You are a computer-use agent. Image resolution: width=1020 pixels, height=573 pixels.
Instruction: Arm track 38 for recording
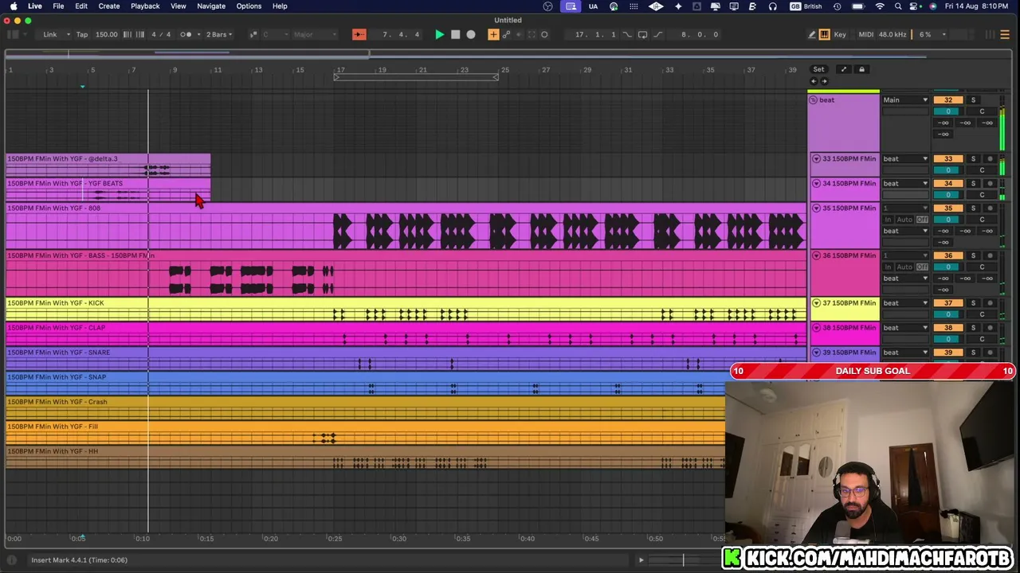[x=991, y=328]
